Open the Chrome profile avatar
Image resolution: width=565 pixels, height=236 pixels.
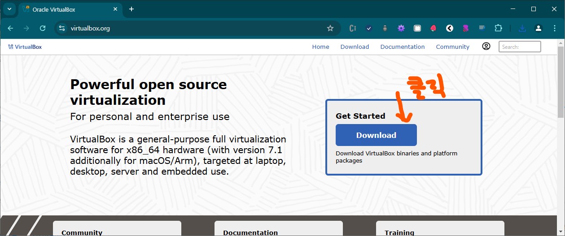tap(538, 28)
